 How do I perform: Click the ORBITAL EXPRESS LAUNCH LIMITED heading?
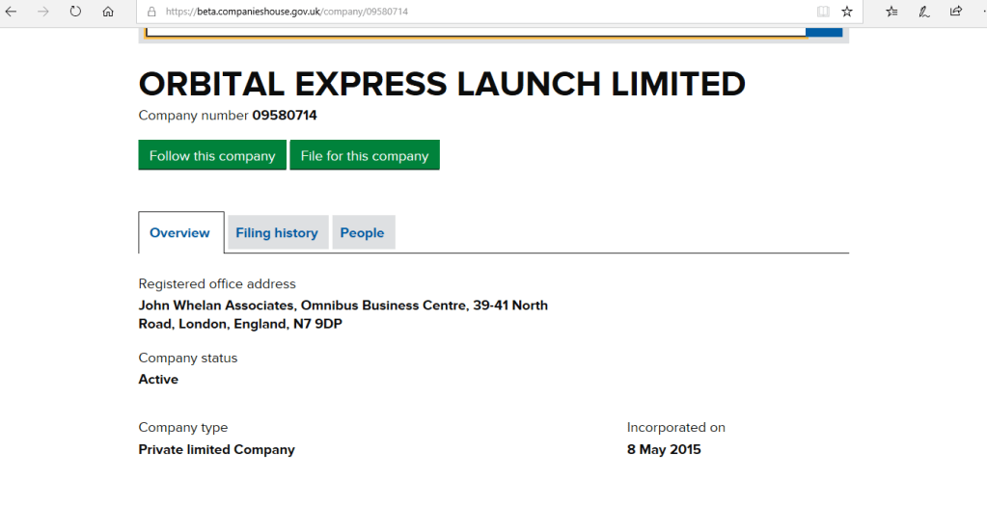pyautogui.click(x=442, y=85)
